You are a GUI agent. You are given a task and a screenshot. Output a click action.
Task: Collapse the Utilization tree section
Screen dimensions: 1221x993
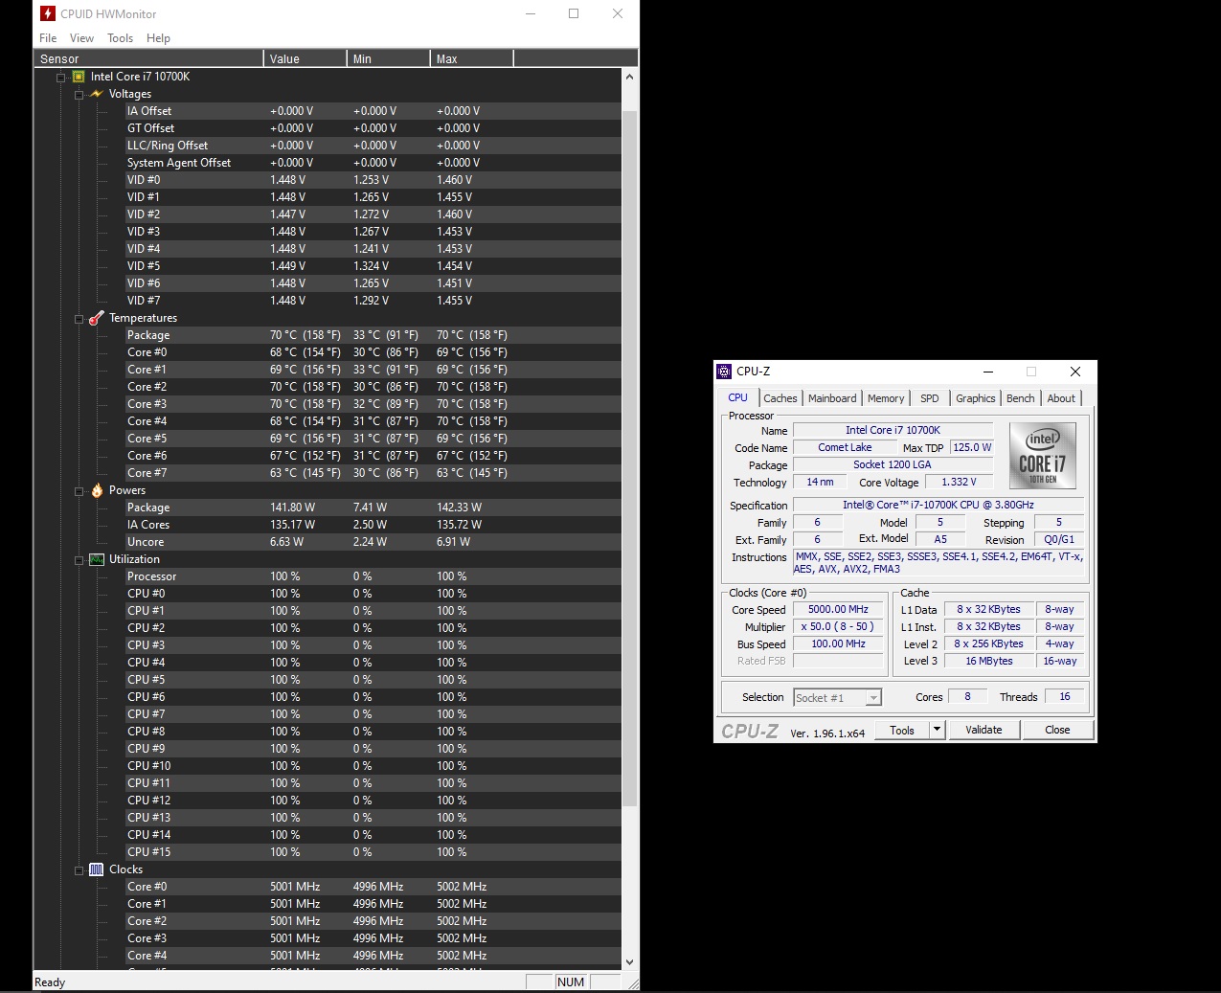point(79,560)
